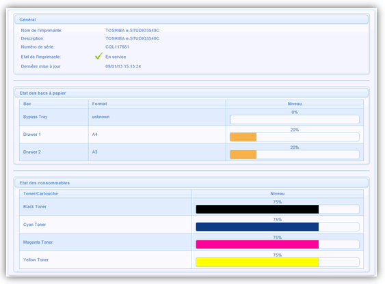The height and width of the screenshot is (284, 385).
Task: Select the Drawer 1 row label
Action: [x=32, y=134]
